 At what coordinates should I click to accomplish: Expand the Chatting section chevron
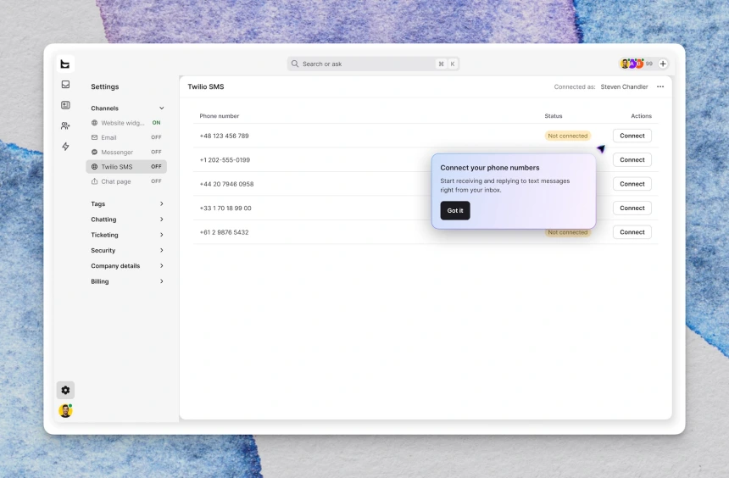pos(162,220)
